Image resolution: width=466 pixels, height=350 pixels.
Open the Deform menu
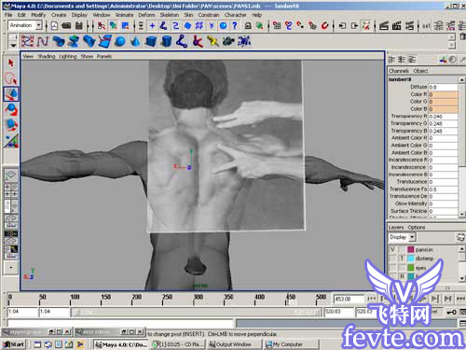coord(146,15)
